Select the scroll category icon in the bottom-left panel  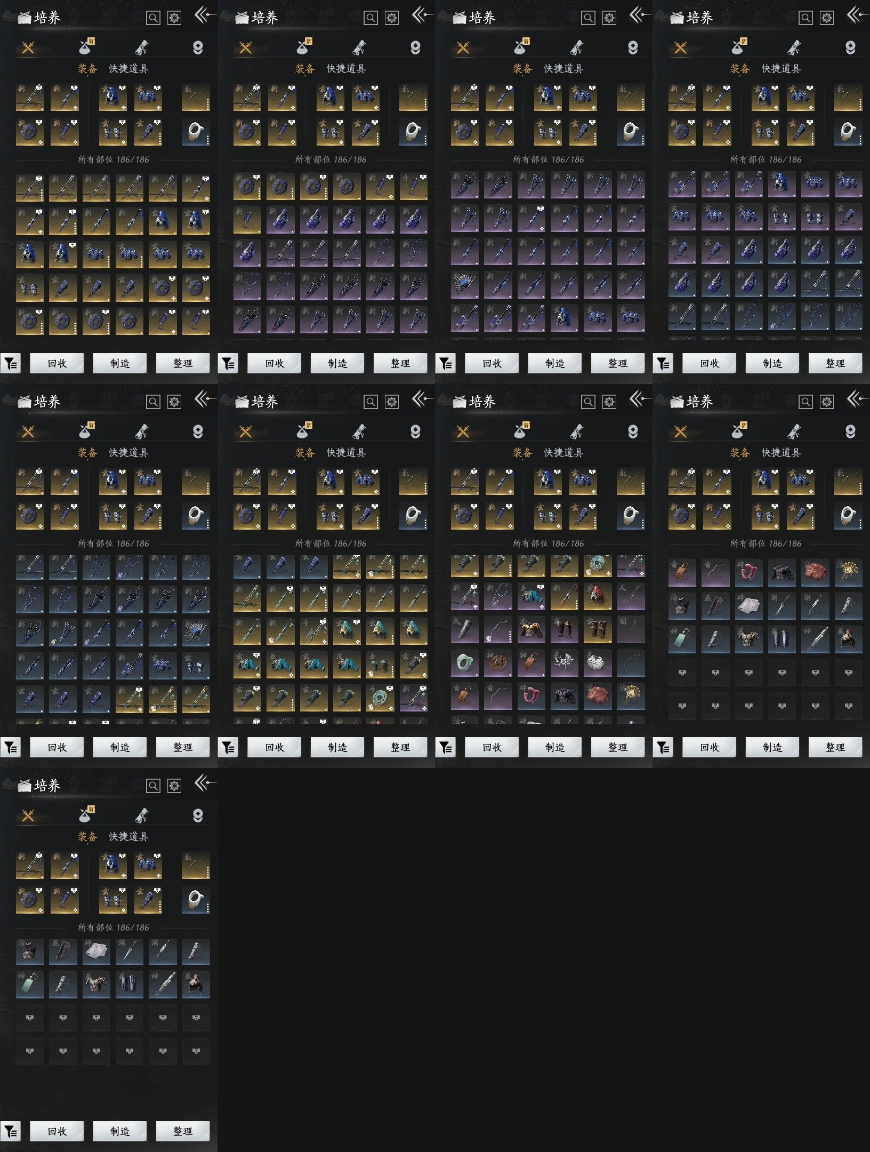tap(142, 815)
